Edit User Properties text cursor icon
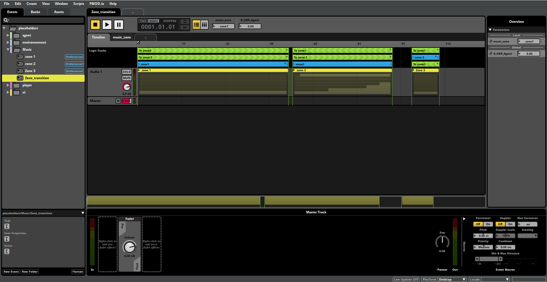The height and width of the screenshot is (282, 547). click(x=7, y=239)
